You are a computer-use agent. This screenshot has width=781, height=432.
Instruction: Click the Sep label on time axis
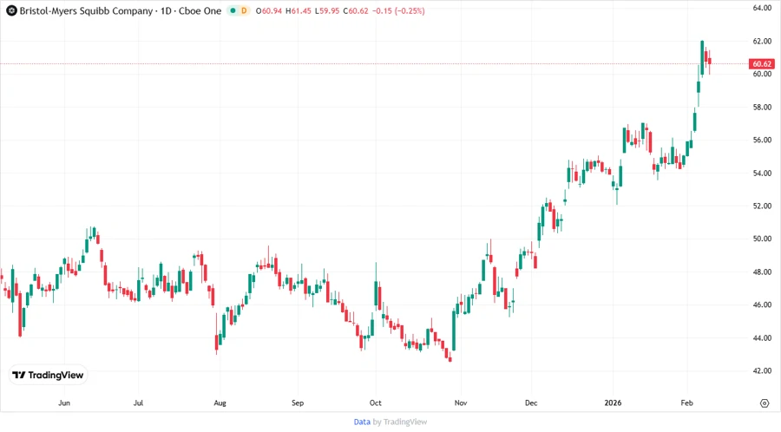[298, 403]
